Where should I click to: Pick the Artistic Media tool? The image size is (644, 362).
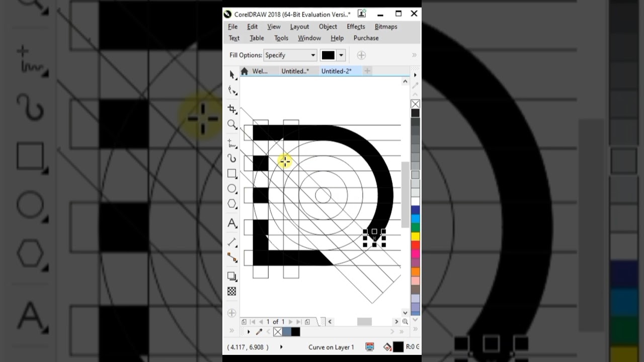click(x=232, y=158)
